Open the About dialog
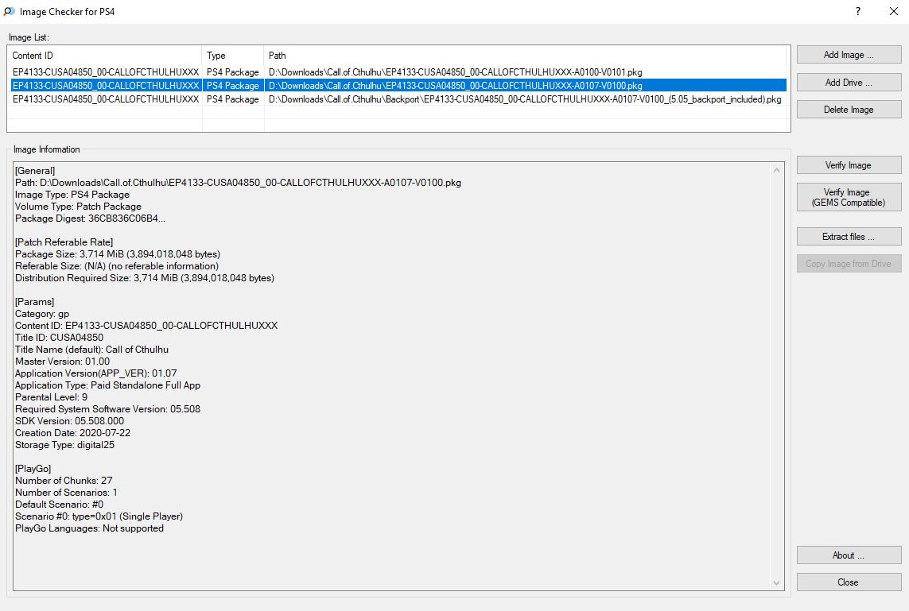Screen dimensions: 909x611 [x=849, y=555]
